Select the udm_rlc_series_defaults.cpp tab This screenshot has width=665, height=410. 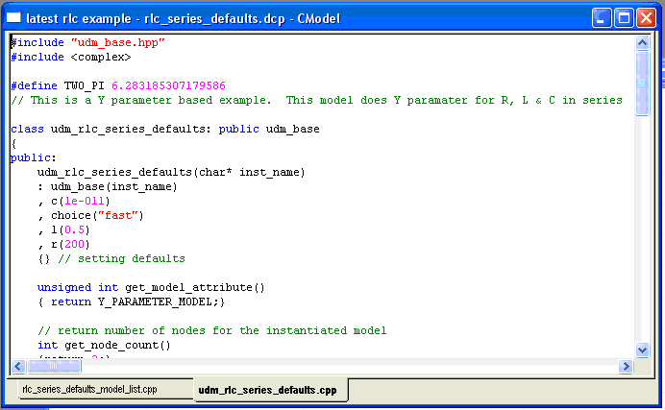tap(267, 390)
